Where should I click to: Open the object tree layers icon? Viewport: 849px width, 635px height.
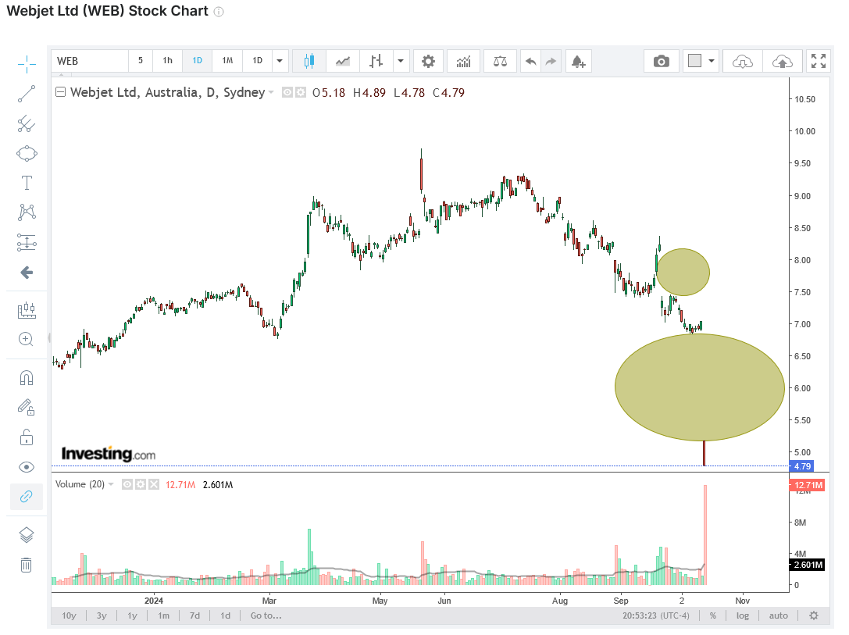pyautogui.click(x=27, y=535)
